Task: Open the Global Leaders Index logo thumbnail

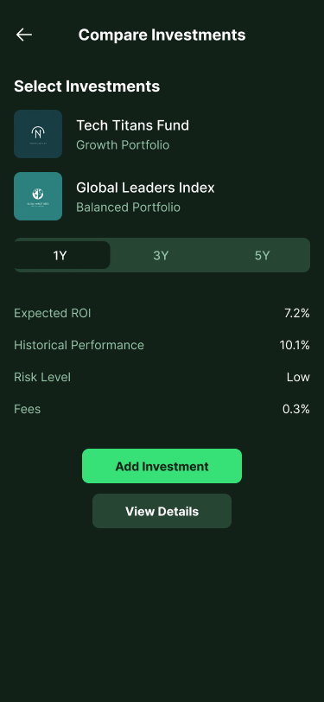Action: [38, 196]
